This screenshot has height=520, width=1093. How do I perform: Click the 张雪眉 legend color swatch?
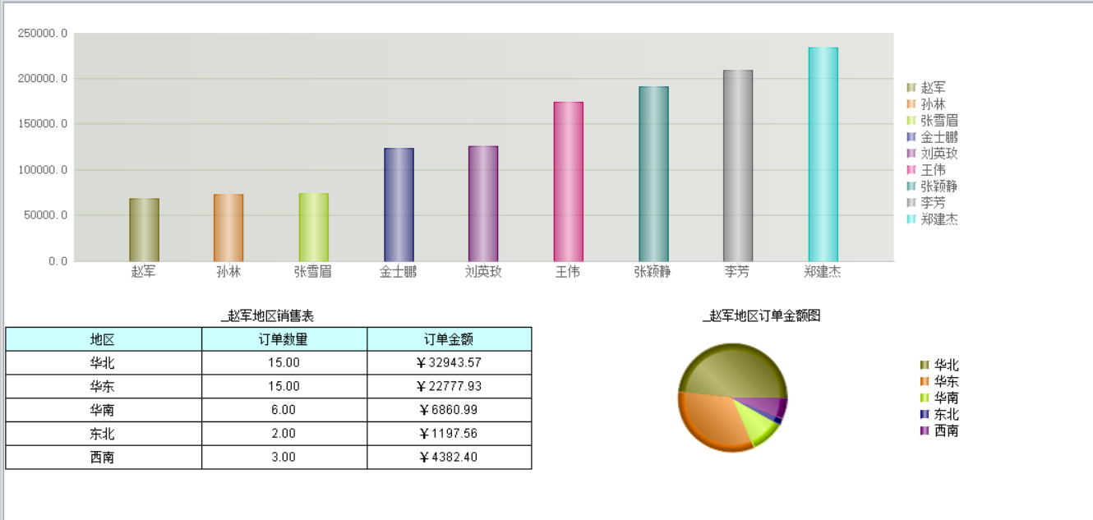[911, 120]
